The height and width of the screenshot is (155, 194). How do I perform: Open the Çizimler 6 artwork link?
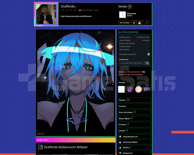tap(135, 131)
